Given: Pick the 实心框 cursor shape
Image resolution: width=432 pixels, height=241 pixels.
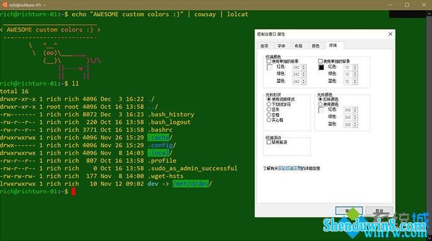Looking at the screenshot, I should pos(269,120).
